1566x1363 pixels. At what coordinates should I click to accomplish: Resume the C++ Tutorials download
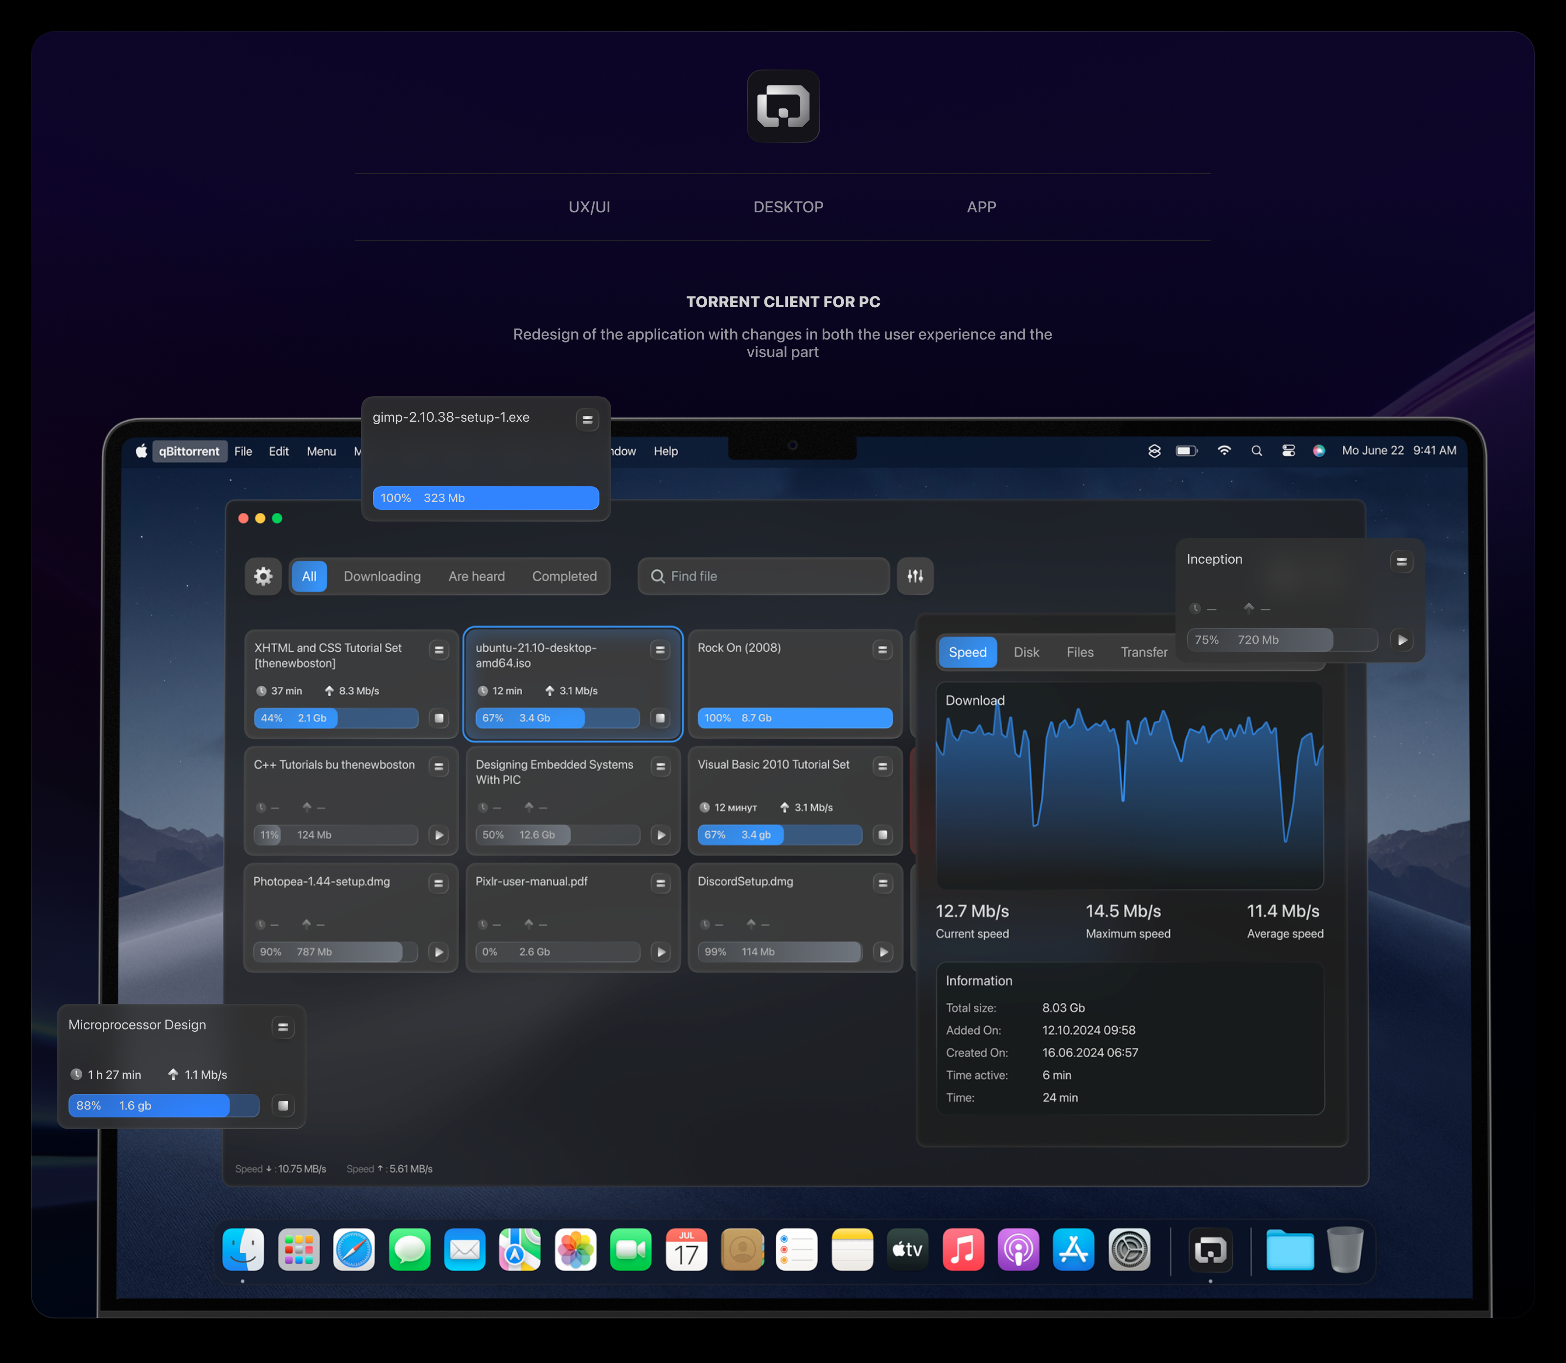438,835
